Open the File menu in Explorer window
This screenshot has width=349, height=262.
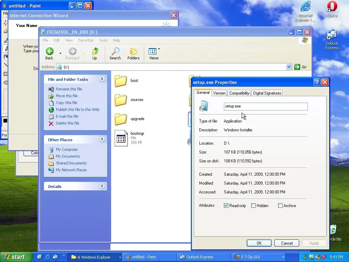tap(45, 40)
